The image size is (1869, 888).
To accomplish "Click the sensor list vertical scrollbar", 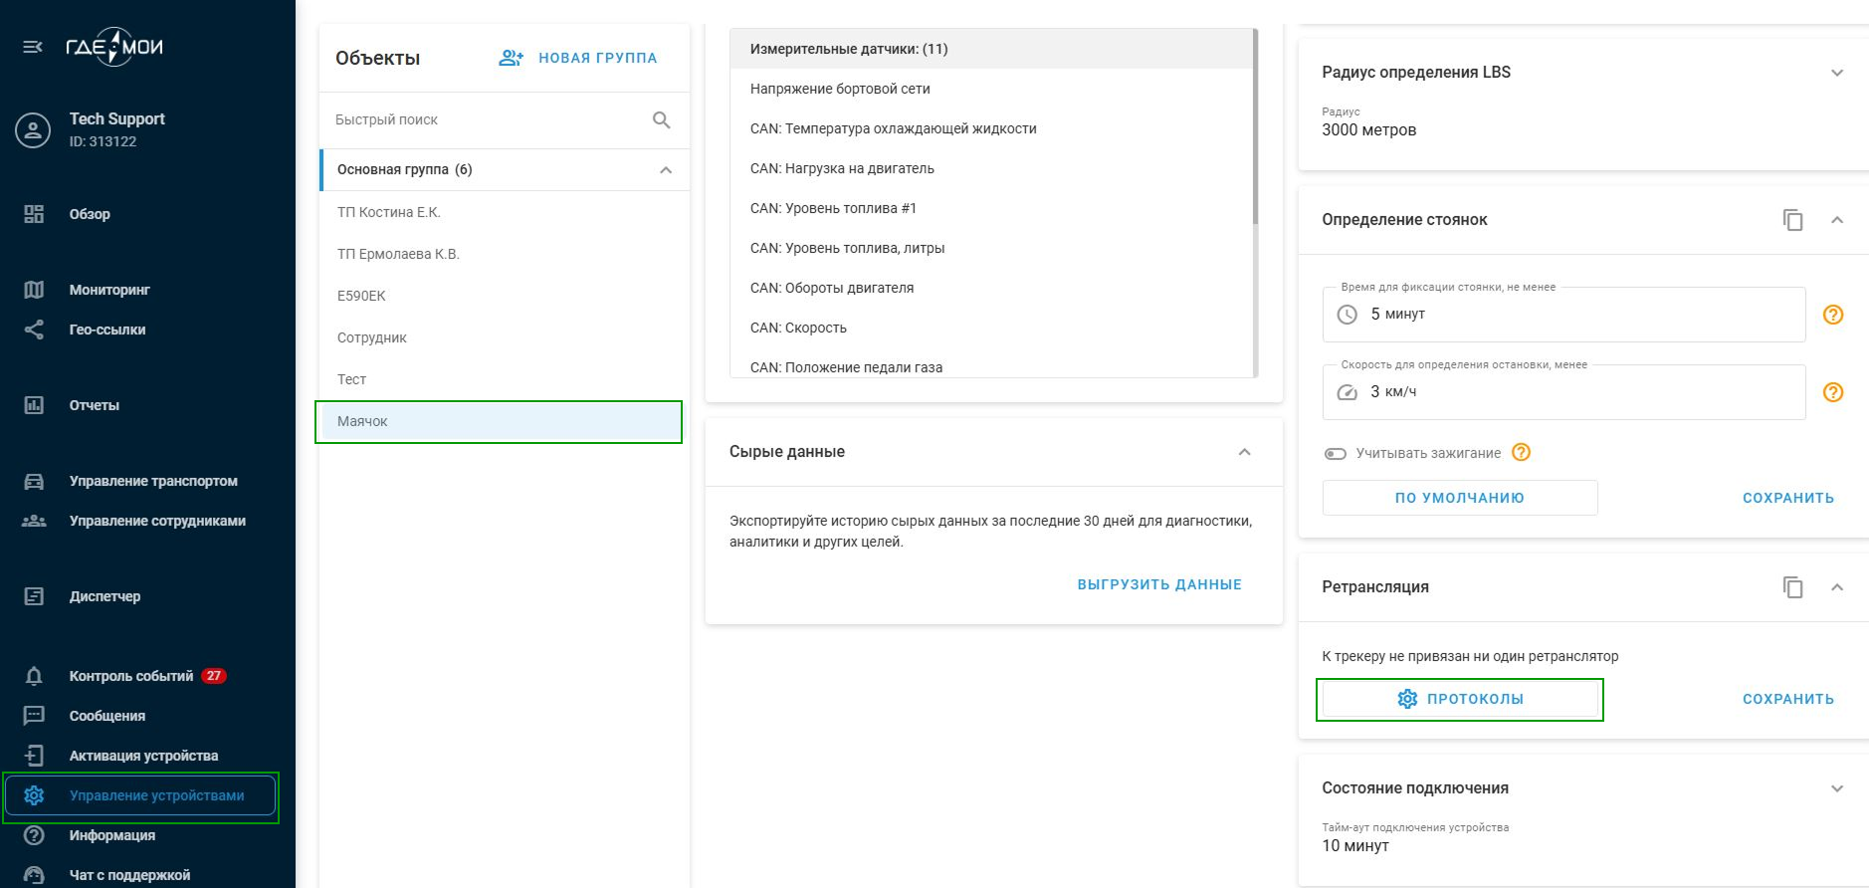I will click(x=1255, y=129).
